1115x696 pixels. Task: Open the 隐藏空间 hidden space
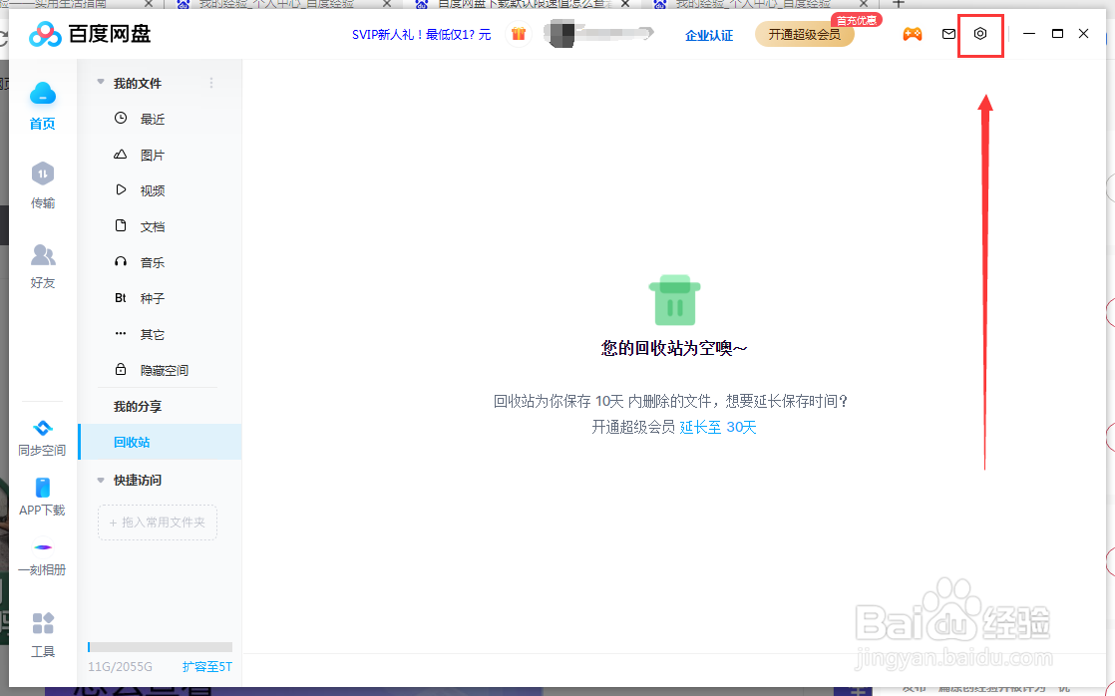(x=162, y=370)
